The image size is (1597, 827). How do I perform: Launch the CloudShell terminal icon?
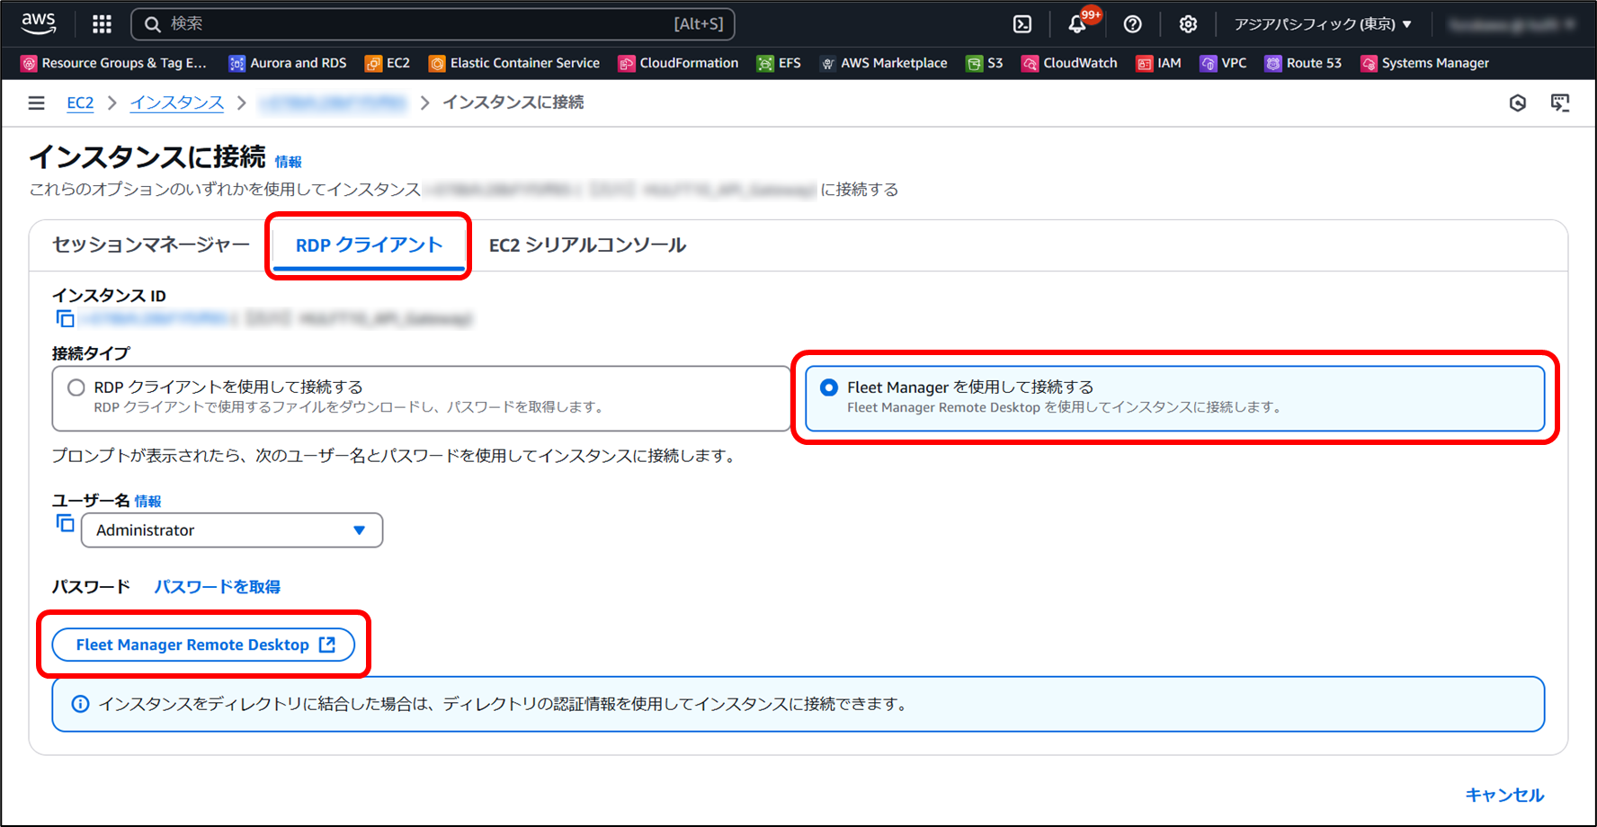click(x=1022, y=24)
